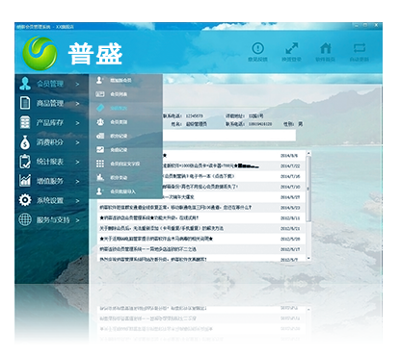Expand the 服务与支持 chevron arrow
Screen dimensions: 400x356
point(77,220)
